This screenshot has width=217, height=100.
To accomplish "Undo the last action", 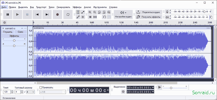I will [x=104, y=17].
